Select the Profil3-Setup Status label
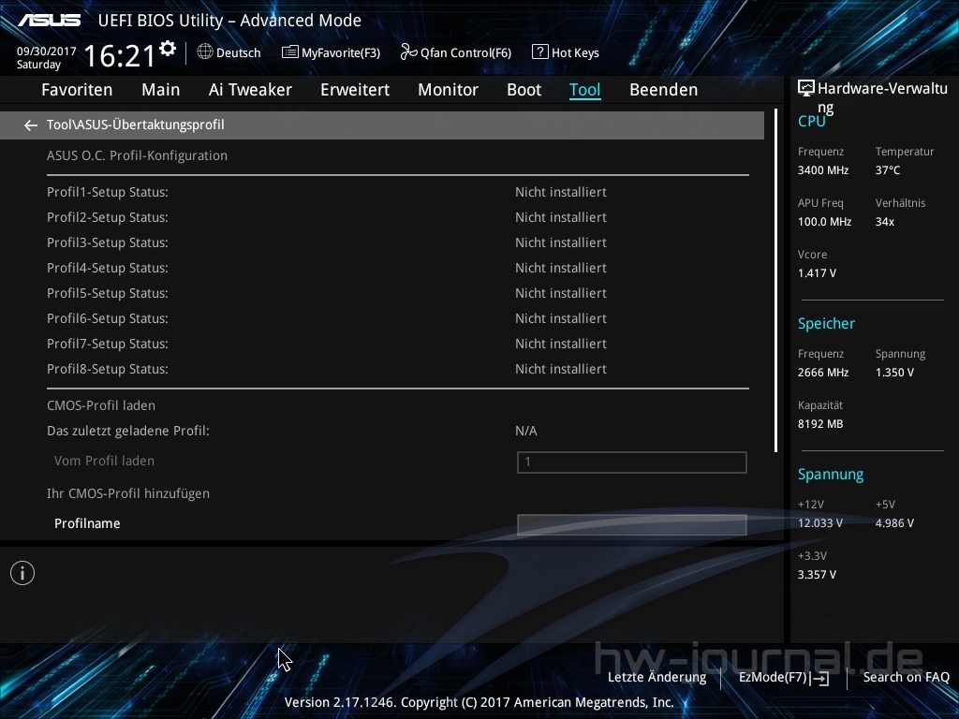Image resolution: width=959 pixels, height=719 pixels. (x=108, y=242)
